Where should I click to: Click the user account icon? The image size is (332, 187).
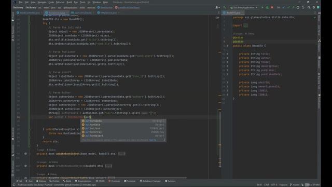[x=217, y=7]
